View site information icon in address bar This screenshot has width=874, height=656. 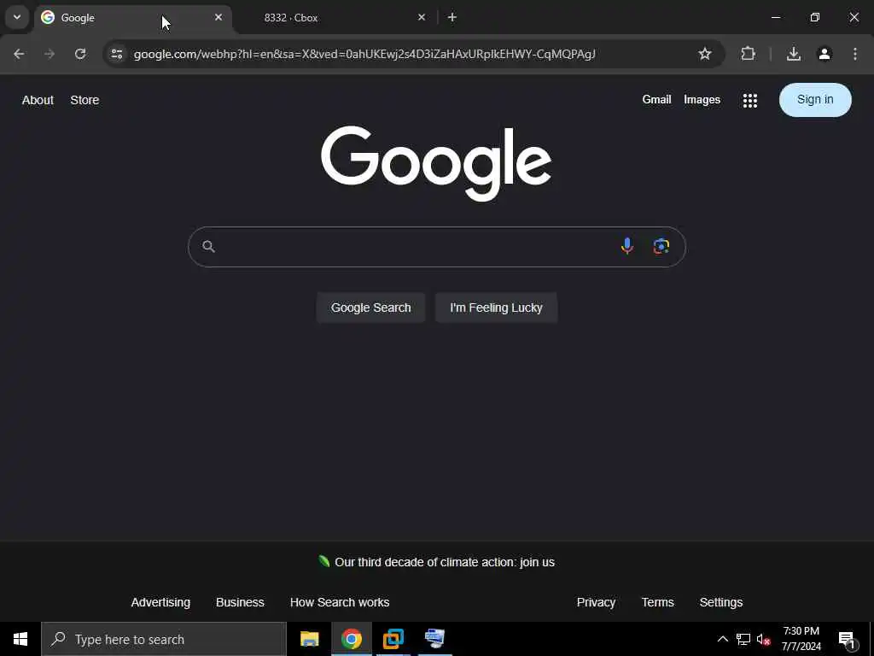(x=116, y=54)
